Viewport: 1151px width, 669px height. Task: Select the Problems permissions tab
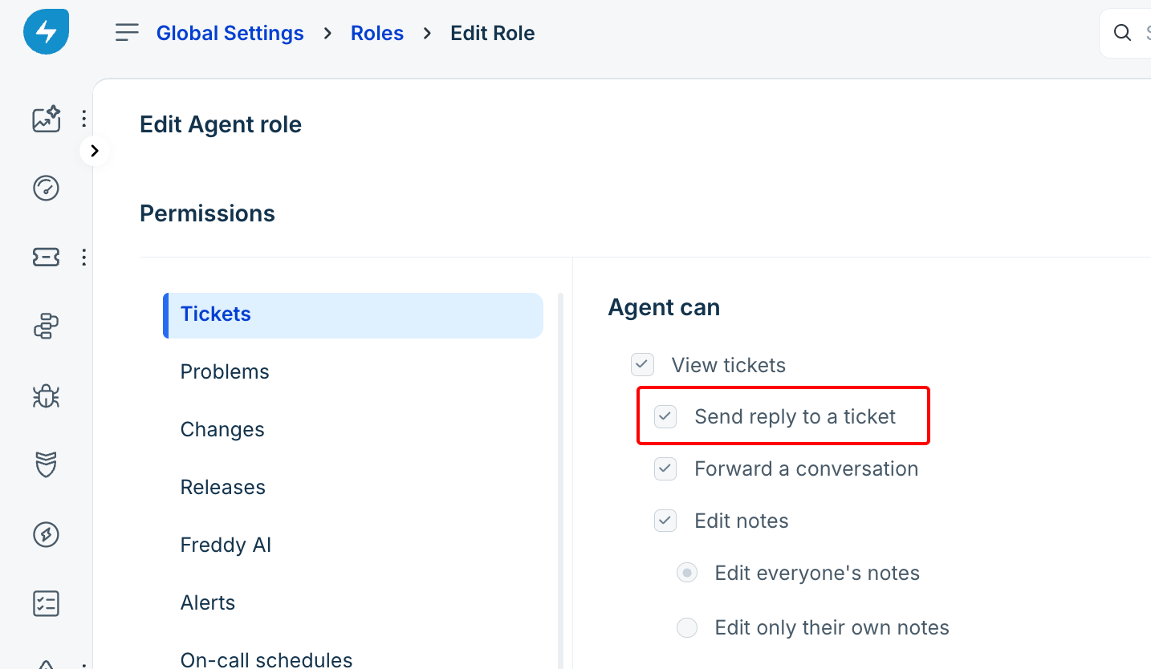(x=225, y=371)
